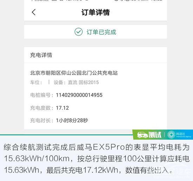Click the 15.63kWh/100km figure in caption
The width and height of the screenshot is (193, 181).
coord(37,159)
